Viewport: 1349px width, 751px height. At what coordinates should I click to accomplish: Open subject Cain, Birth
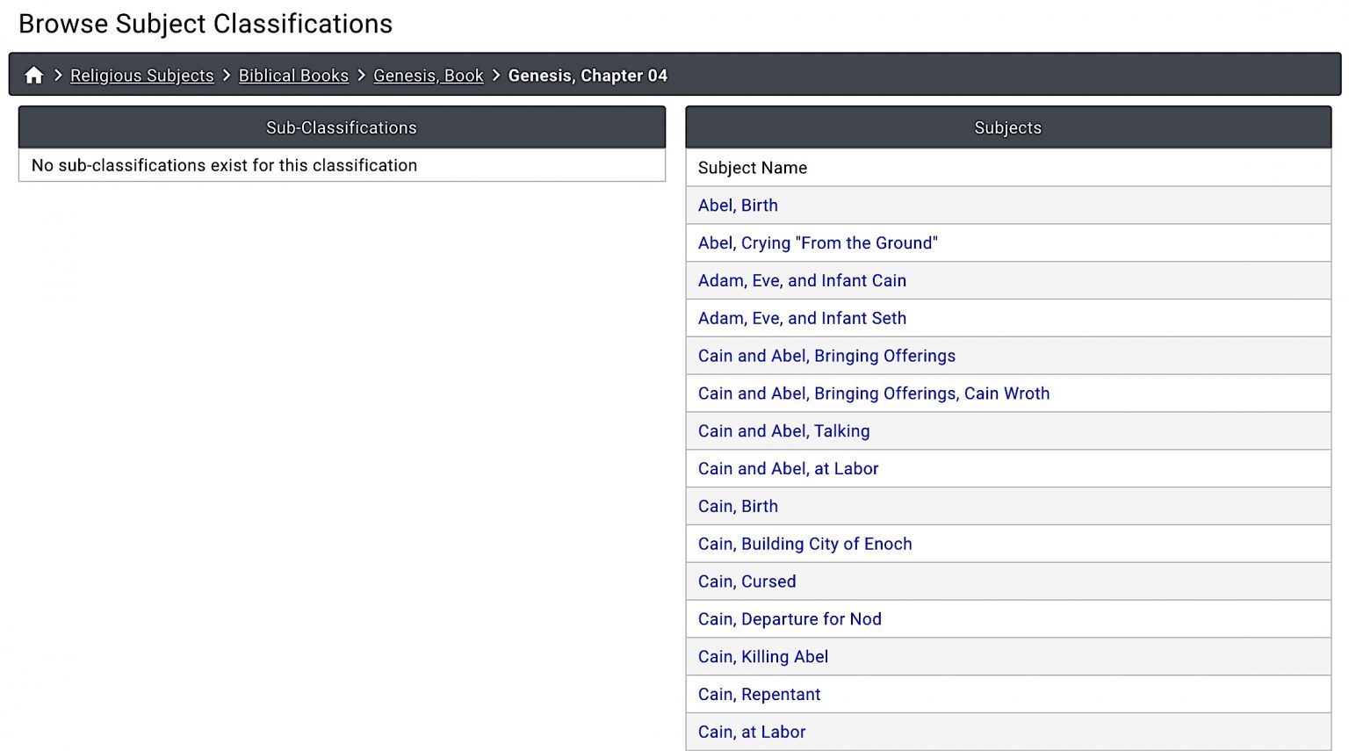pos(738,507)
